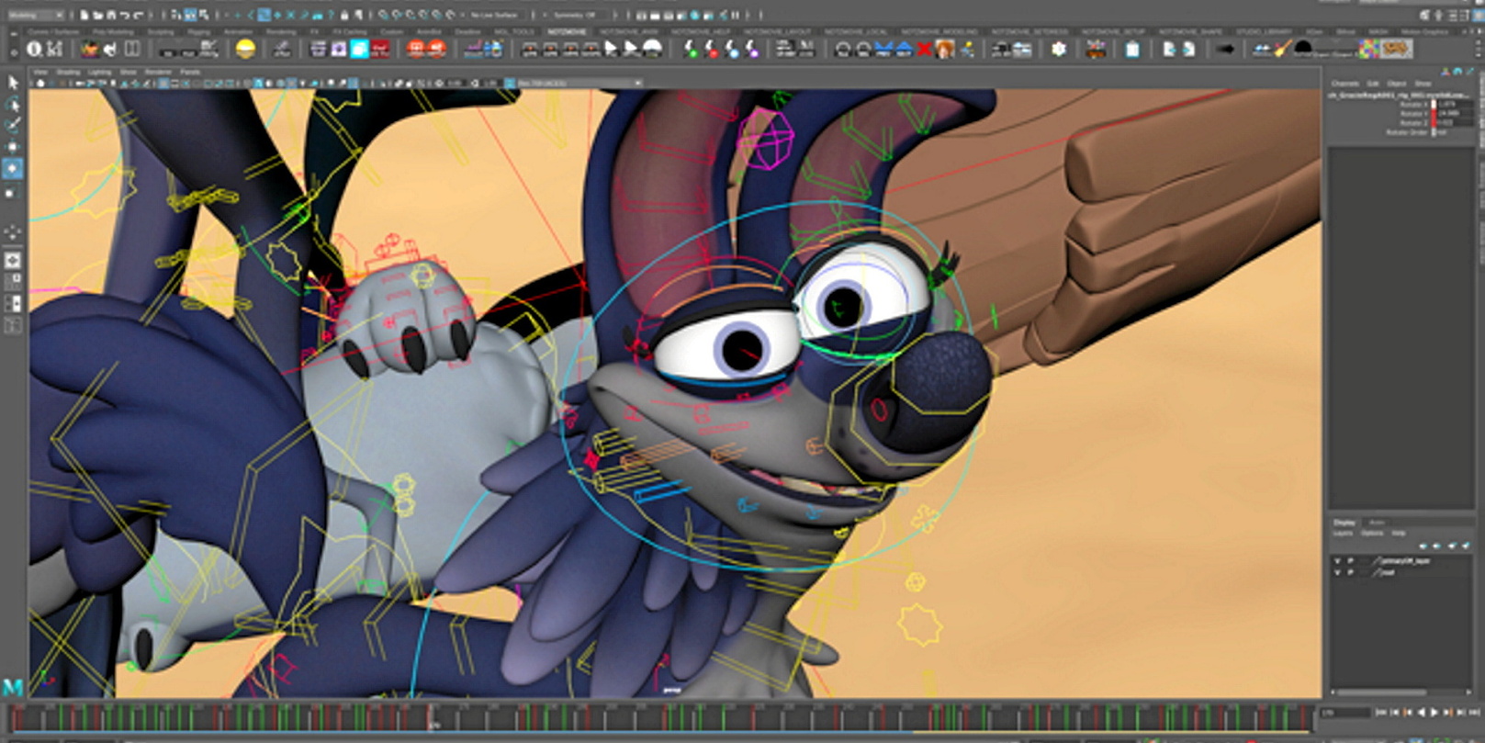This screenshot has height=743, width=1485.
Task: Toggle visibility V of primary08_layer
Action: tap(1337, 560)
